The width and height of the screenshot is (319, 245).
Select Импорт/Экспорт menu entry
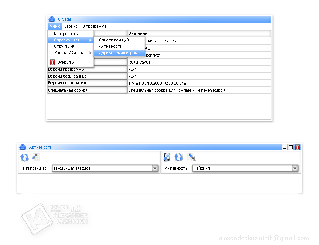click(70, 53)
